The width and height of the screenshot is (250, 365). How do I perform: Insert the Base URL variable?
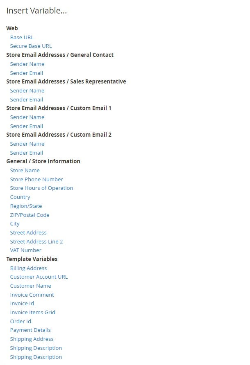click(x=22, y=38)
